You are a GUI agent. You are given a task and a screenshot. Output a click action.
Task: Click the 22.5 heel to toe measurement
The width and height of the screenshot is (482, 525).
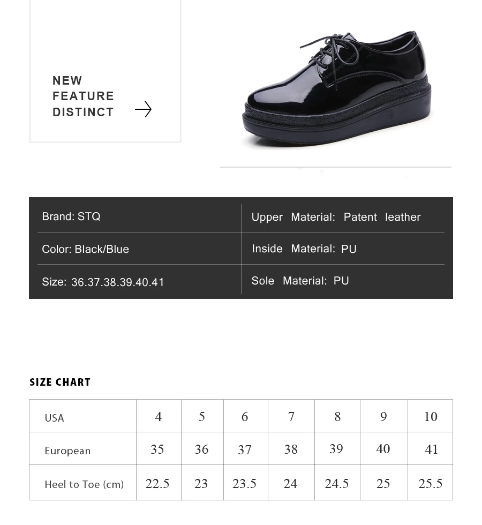[157, 484]
